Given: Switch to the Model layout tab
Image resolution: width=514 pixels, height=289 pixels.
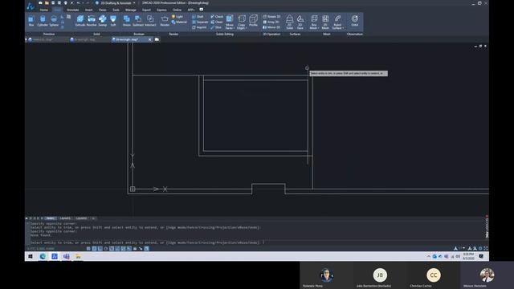Looking at the screenshot, I should click(50, 218).
